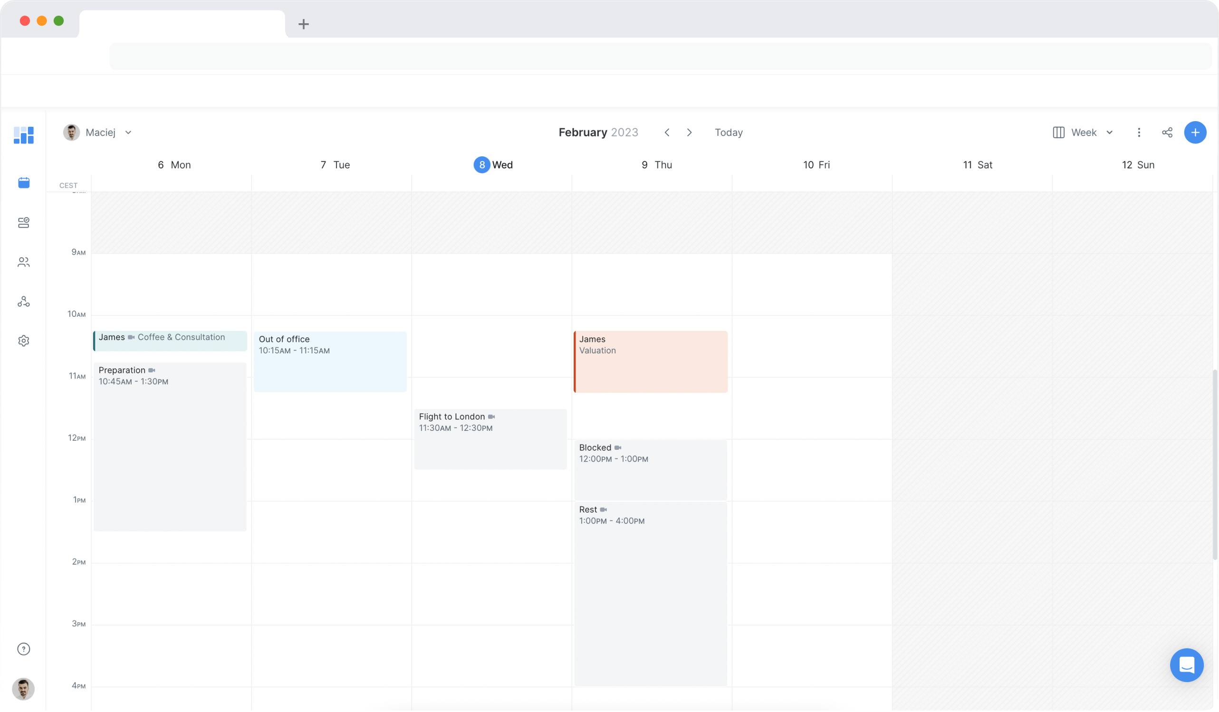Select the 6 Mon day header
The image size is (1219, 712).
(x=174, y=165)
